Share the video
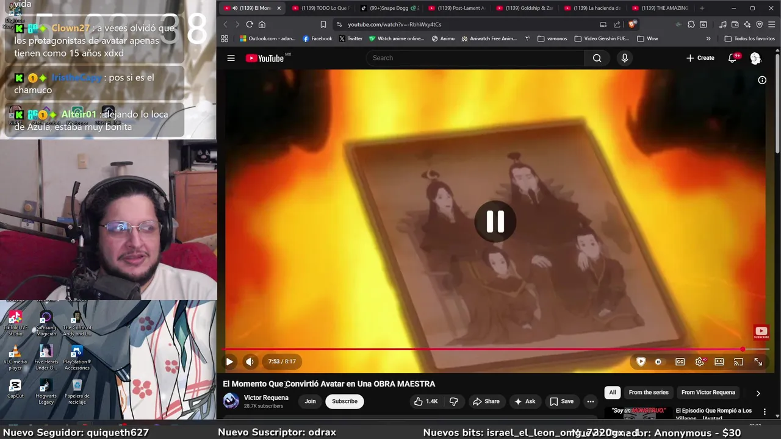Viewport: 781px width, 439px height. pos(486,401)
